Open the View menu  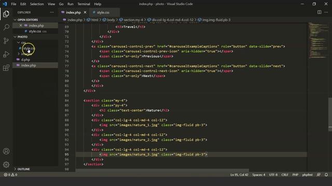[51, 4]
